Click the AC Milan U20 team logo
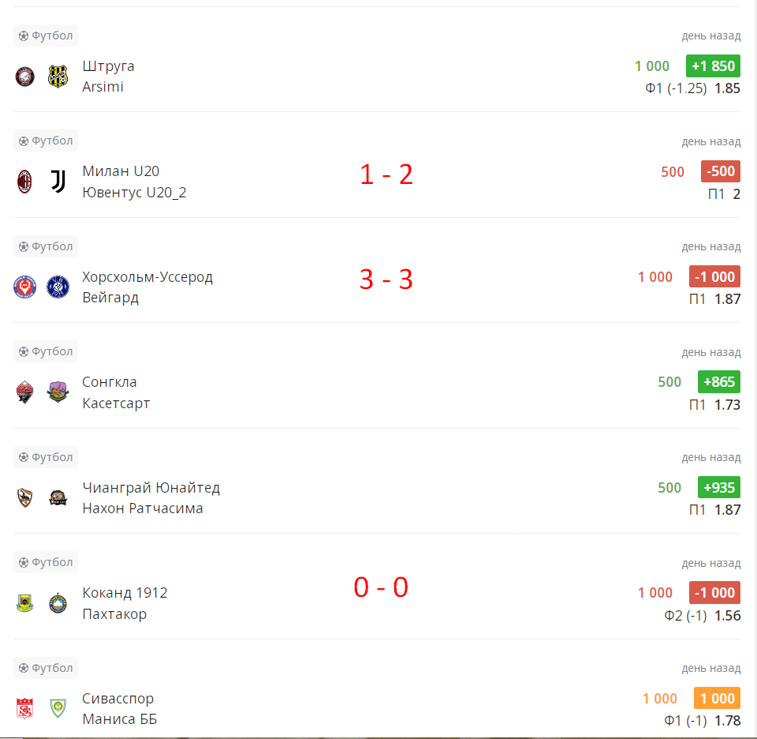757x739 pixels. [25, 182]
